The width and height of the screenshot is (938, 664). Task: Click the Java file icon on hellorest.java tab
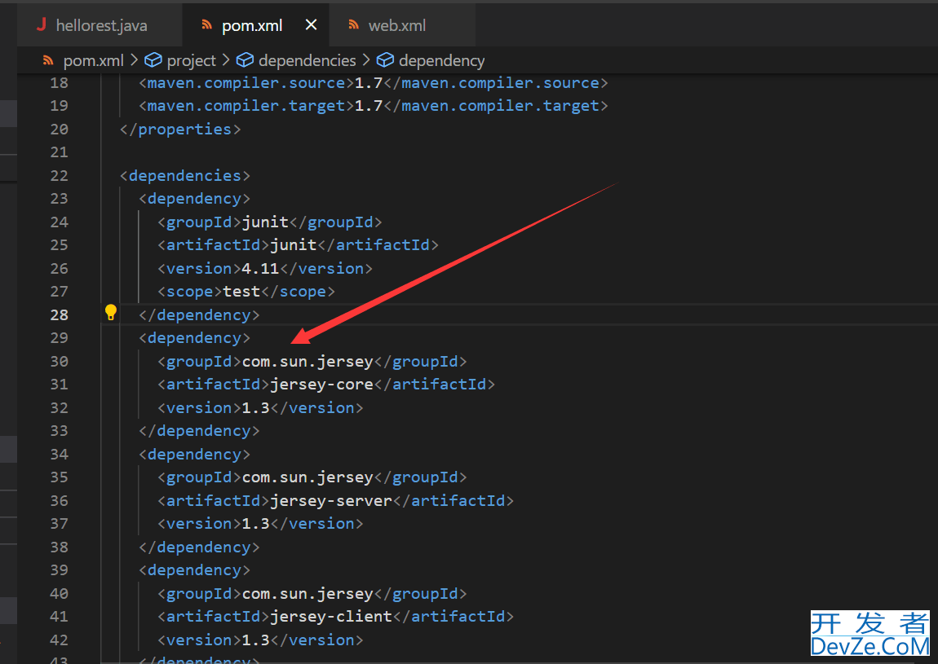point(42,24)
